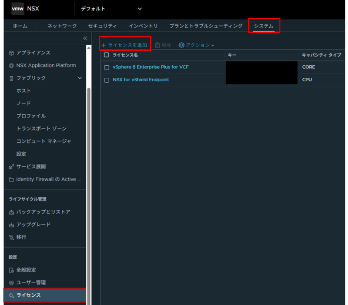The image size is (348, 305).
Task: Click the ライセンス key icon
Action: coord(11,295)
